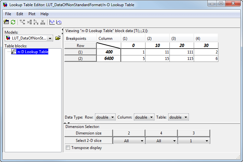
Task: Click the Column header cell
Action: point(109,39)
